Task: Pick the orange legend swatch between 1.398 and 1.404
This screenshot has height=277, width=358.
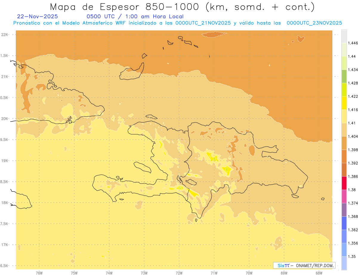Action: pos(344,143)
